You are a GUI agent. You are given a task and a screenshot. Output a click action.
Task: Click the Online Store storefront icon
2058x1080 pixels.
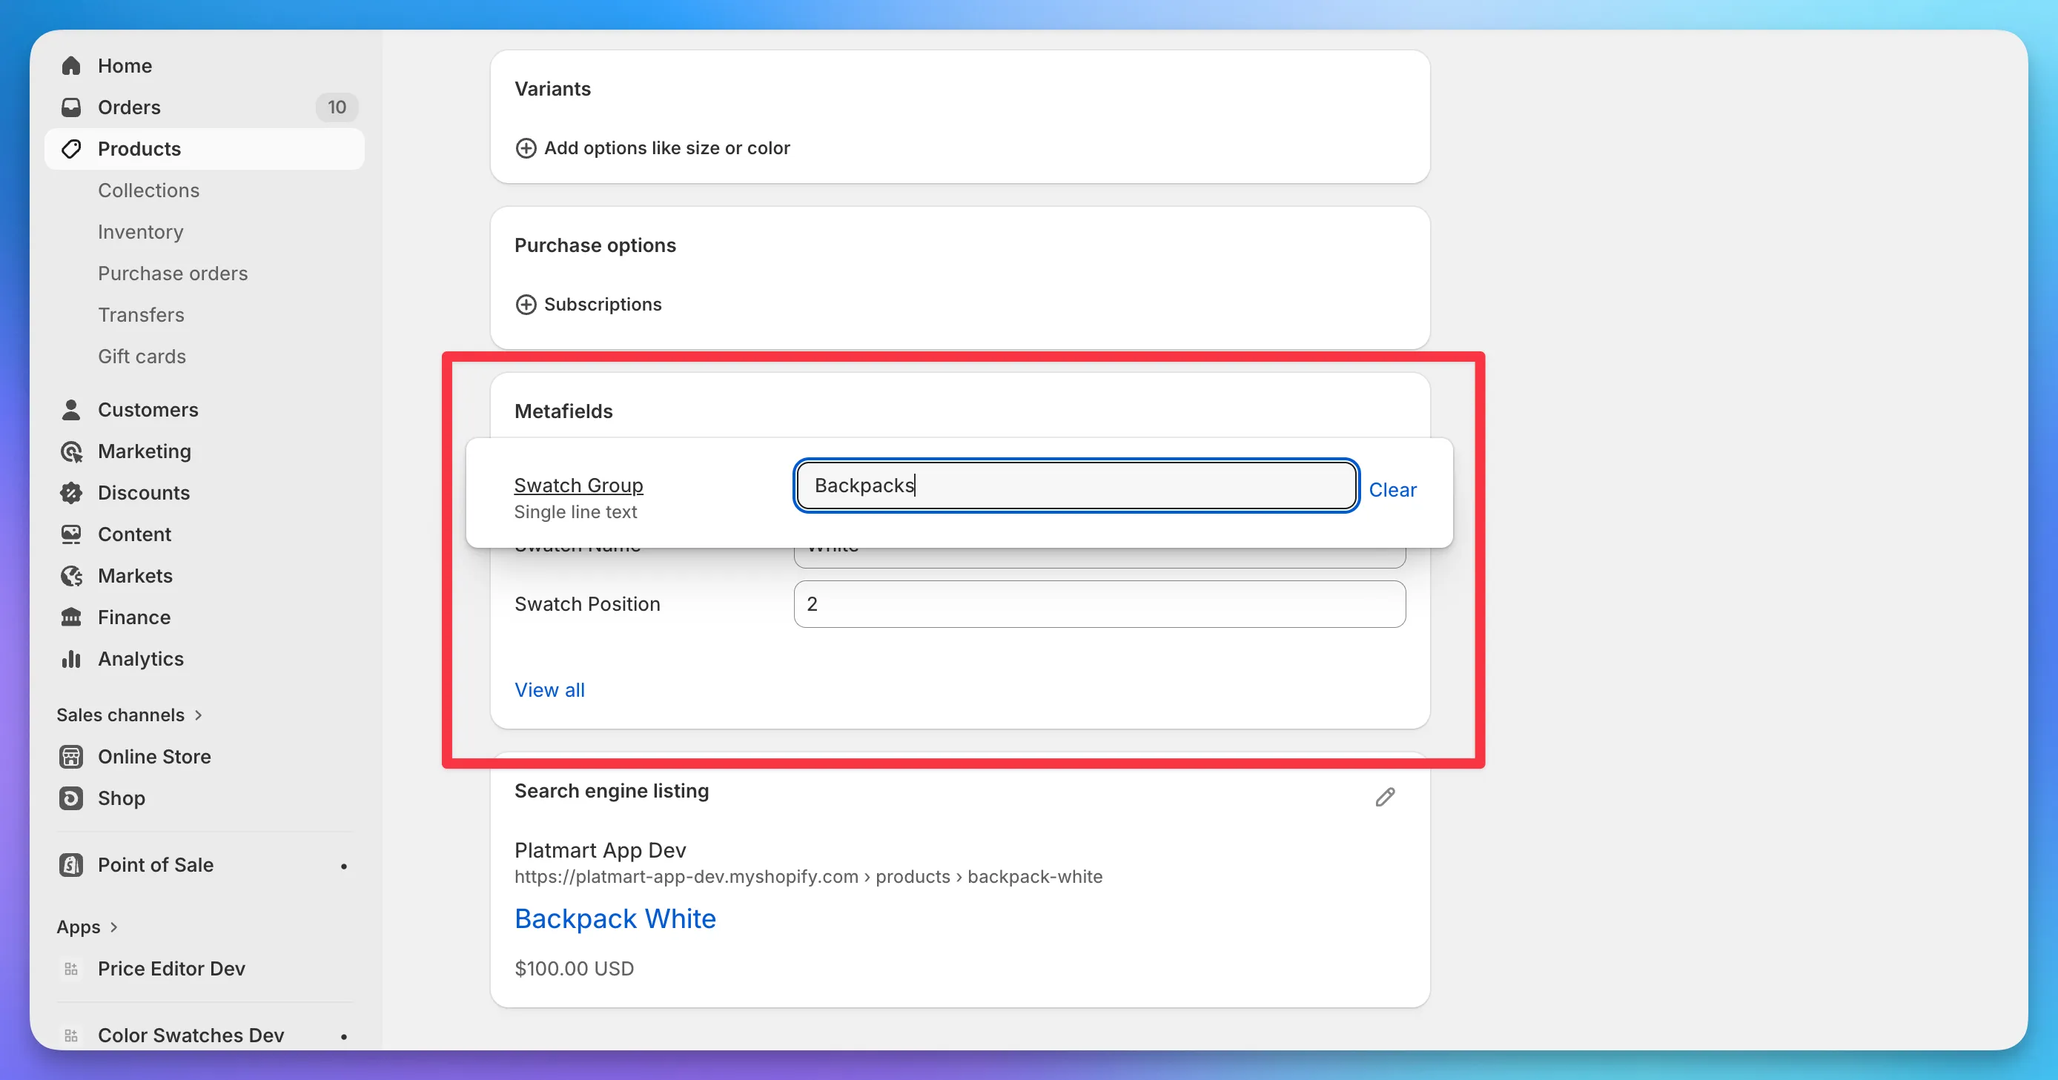pyautogui.click(x=71, y=757)
